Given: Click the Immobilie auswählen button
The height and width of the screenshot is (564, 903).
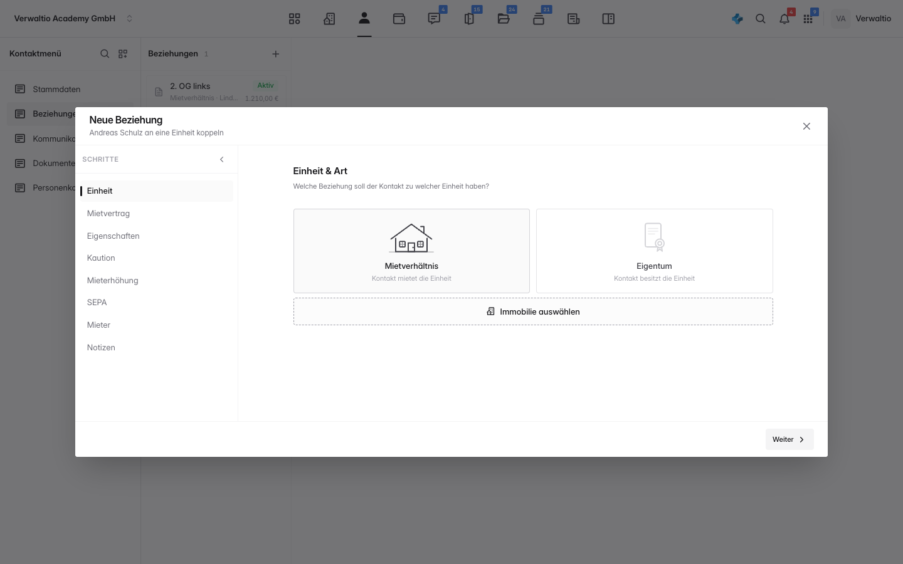Looking at the screenshot, I should pyautogui.click(x=533, y=311).
